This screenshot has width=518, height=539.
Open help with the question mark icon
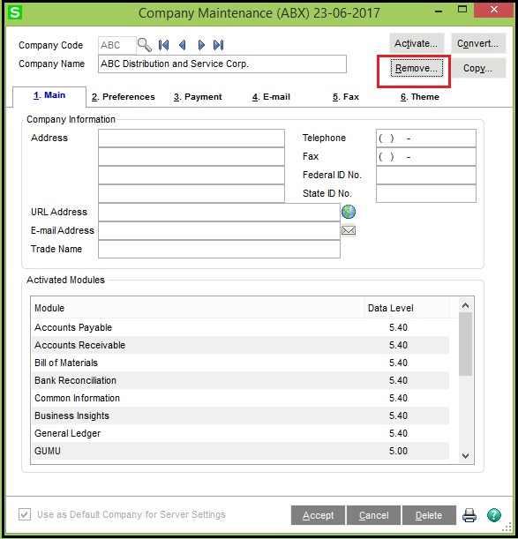[x=494, y=515]
